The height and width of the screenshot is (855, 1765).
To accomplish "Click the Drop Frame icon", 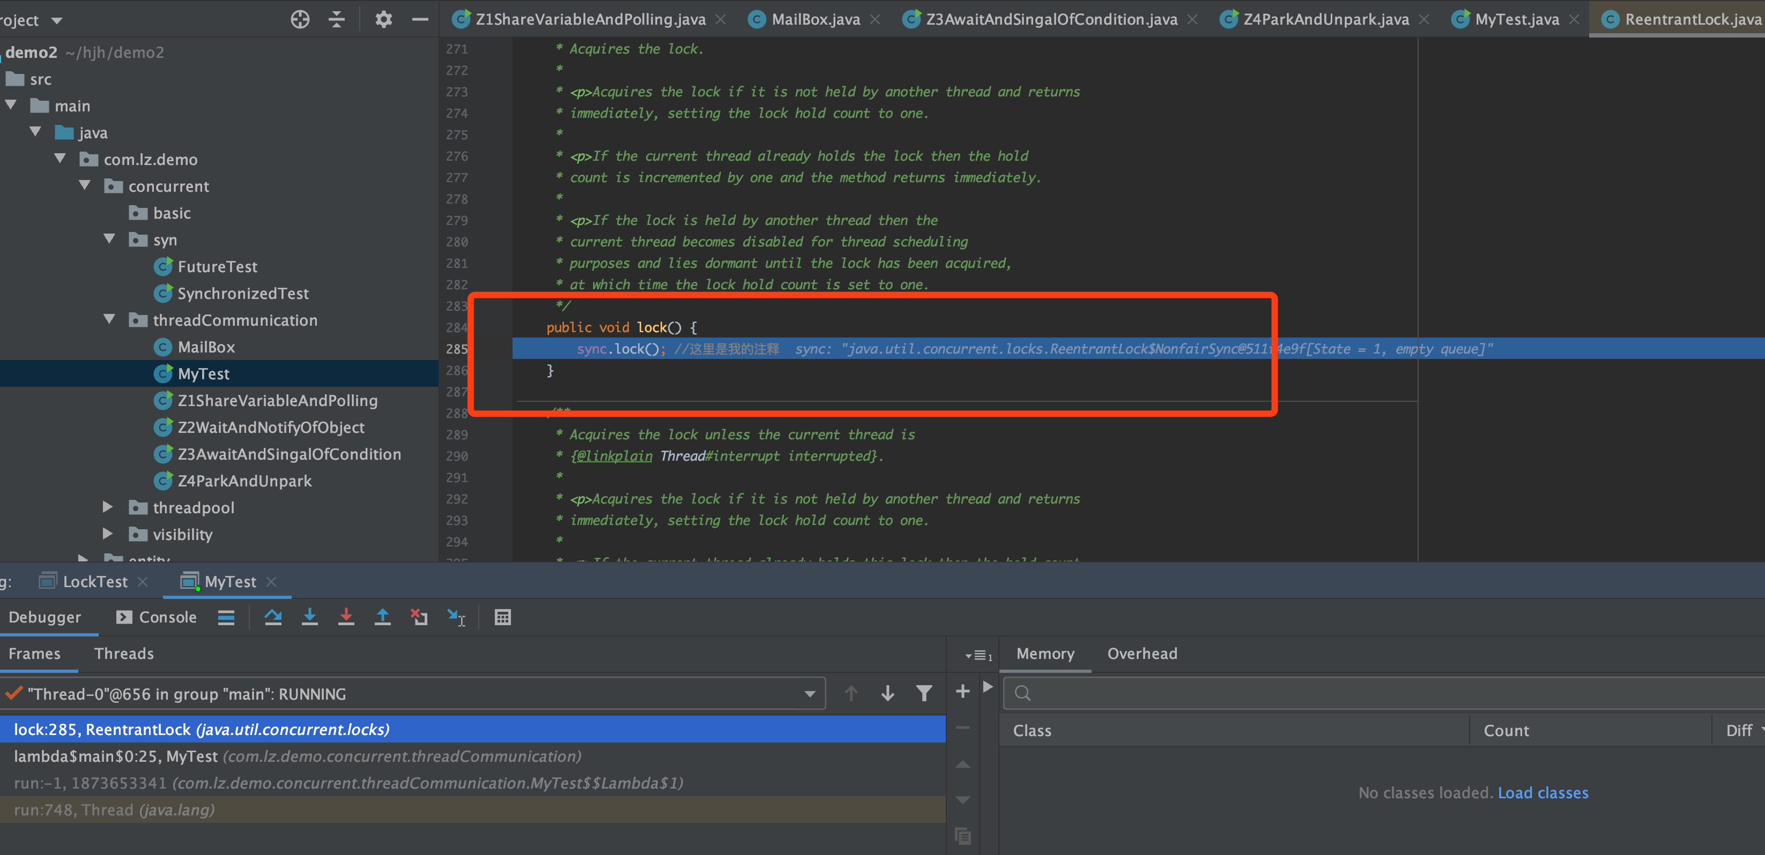I will tap(419, 618).
